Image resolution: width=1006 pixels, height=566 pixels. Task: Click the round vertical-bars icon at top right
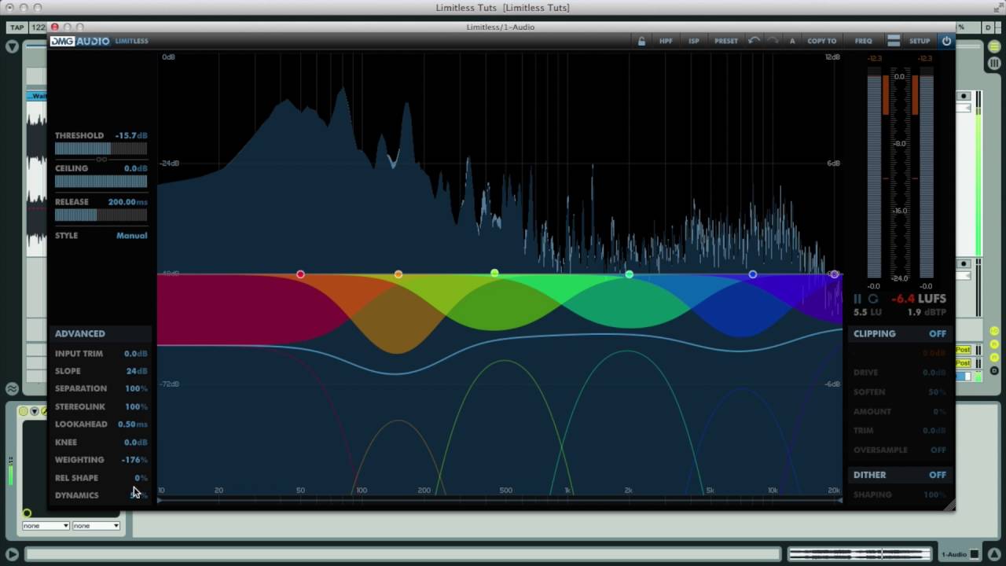(994, 62)
